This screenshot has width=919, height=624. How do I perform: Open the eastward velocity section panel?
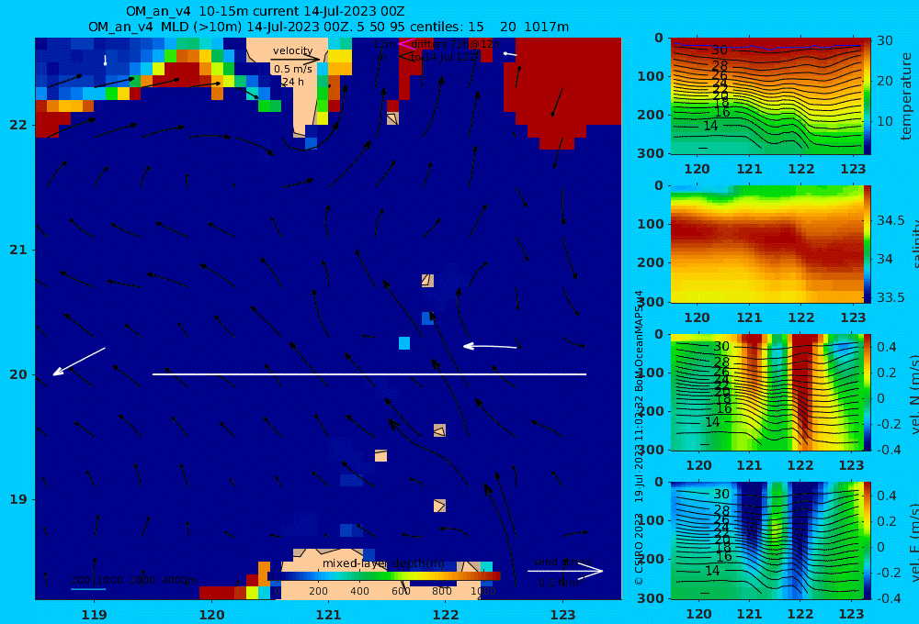click(766, 540)
